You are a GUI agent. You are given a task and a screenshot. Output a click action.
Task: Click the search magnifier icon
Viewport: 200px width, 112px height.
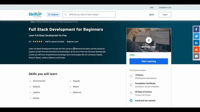tap(65, 15)
